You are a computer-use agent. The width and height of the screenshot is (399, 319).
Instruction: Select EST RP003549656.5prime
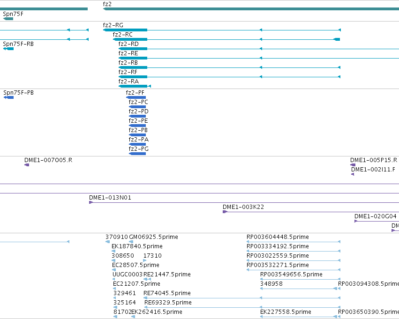click(x=300, y=279)
